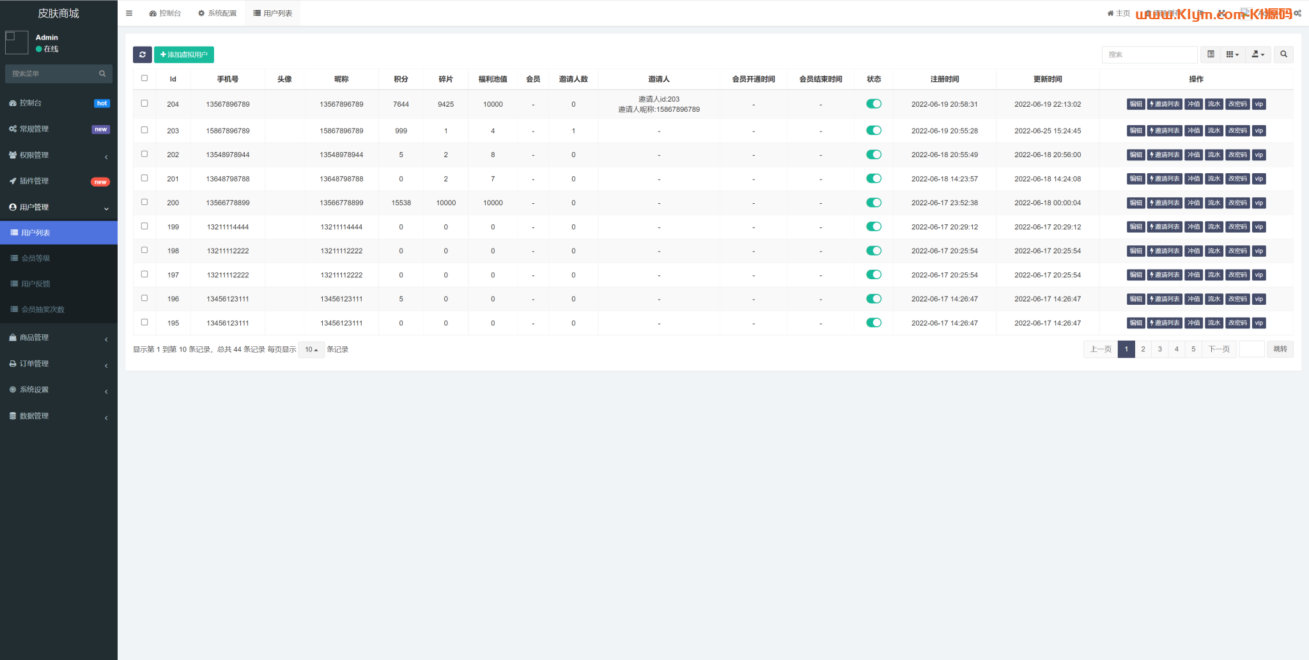Select 用户列表 in the sidebar
This screenshot has height=660, width=1309.
tap(59, 233)
